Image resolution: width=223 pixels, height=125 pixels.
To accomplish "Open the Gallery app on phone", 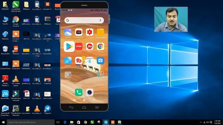I will [x=68, y=32].
